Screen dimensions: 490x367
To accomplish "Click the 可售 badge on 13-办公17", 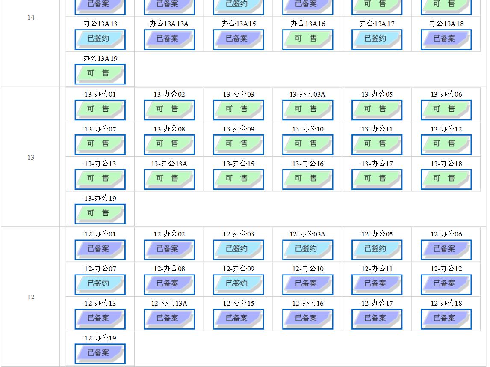I will coord(377,179).
